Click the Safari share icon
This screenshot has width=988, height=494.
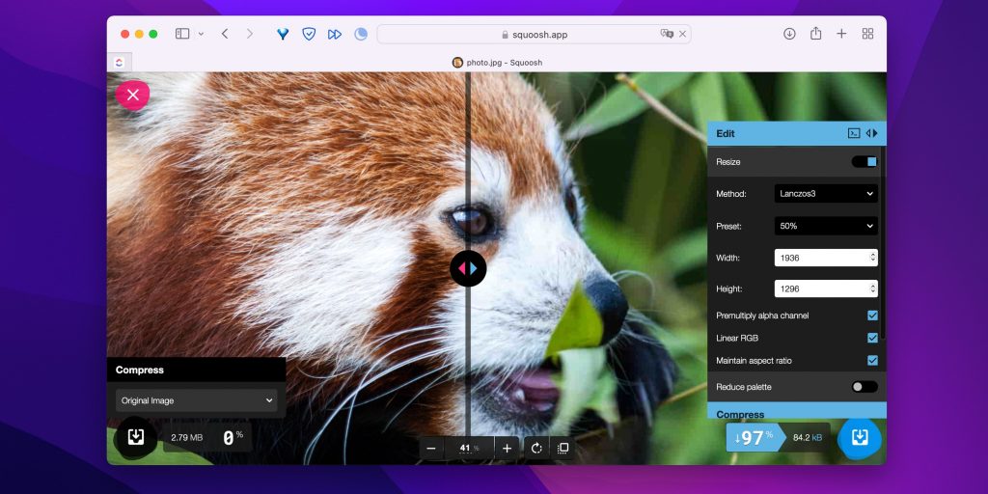coord(816,34)
